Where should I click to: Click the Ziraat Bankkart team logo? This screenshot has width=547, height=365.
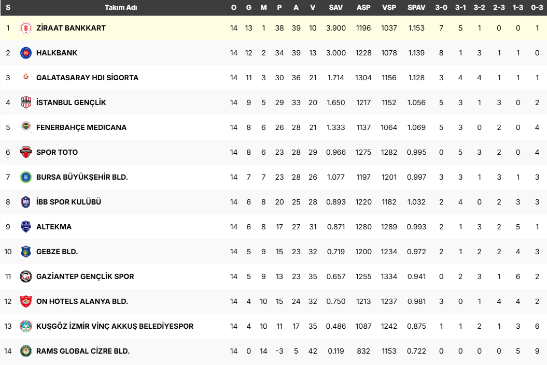25,28
